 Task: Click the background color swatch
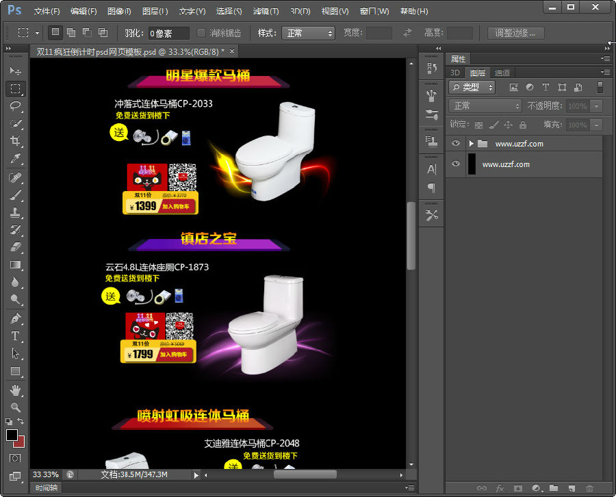pos(21,444)
